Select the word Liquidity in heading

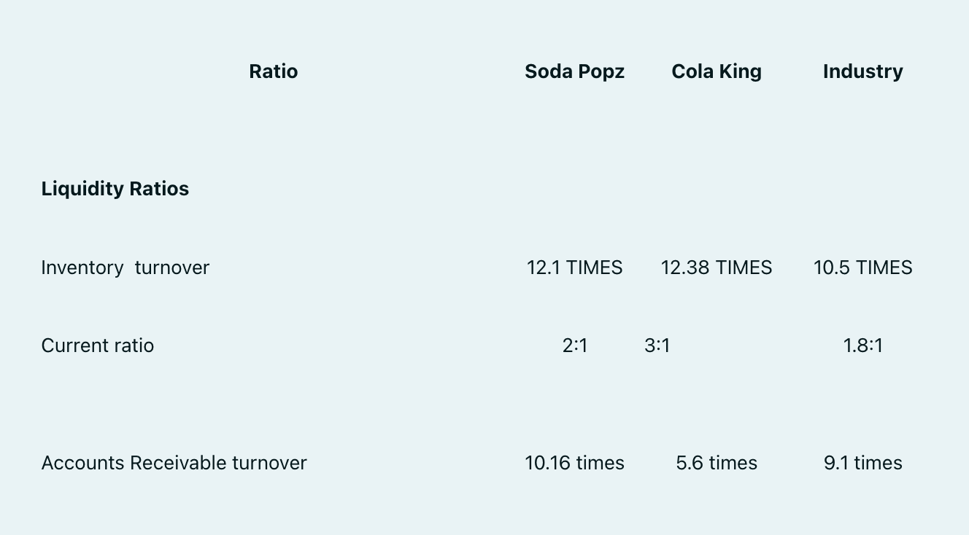pyautogui.click(x=82, y=189)
